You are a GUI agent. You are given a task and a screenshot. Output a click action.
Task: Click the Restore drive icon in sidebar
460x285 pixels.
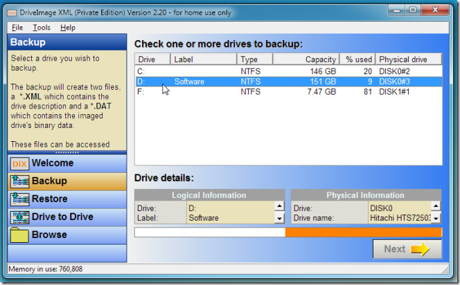(x=19, y=199)
